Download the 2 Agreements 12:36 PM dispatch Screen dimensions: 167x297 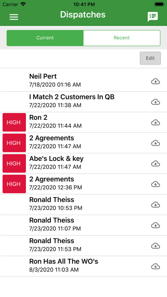pyautogui.click(x=155, y=184)
